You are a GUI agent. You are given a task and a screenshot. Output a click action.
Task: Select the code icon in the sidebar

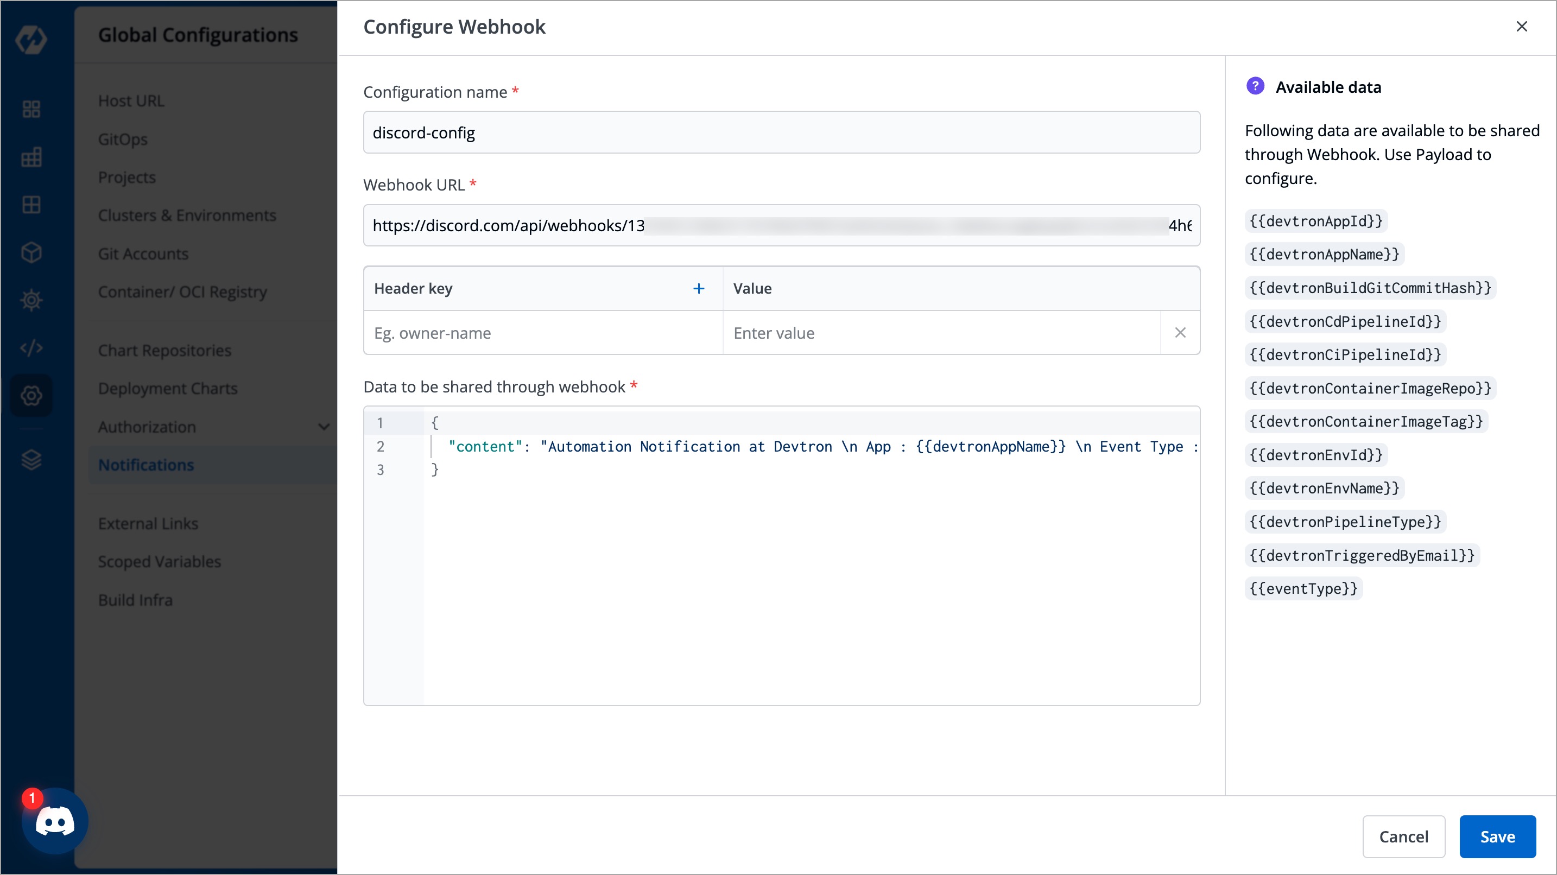31,347
